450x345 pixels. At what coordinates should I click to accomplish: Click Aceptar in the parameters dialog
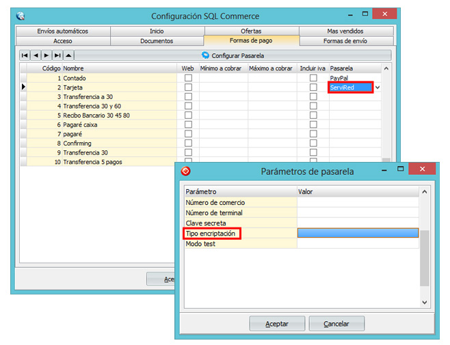pos(277,324)
